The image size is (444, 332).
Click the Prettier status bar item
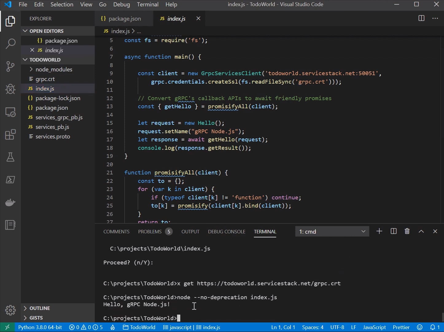coord(401,327)
